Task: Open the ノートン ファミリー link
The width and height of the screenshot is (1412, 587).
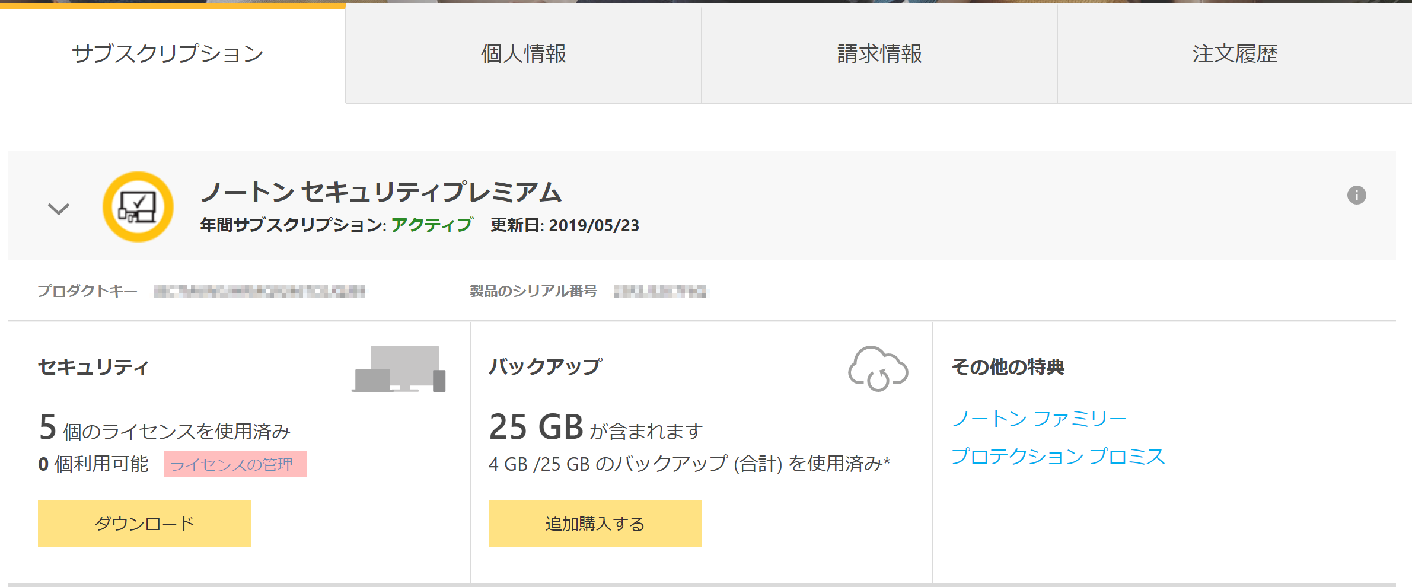Action: (1038, 419)
